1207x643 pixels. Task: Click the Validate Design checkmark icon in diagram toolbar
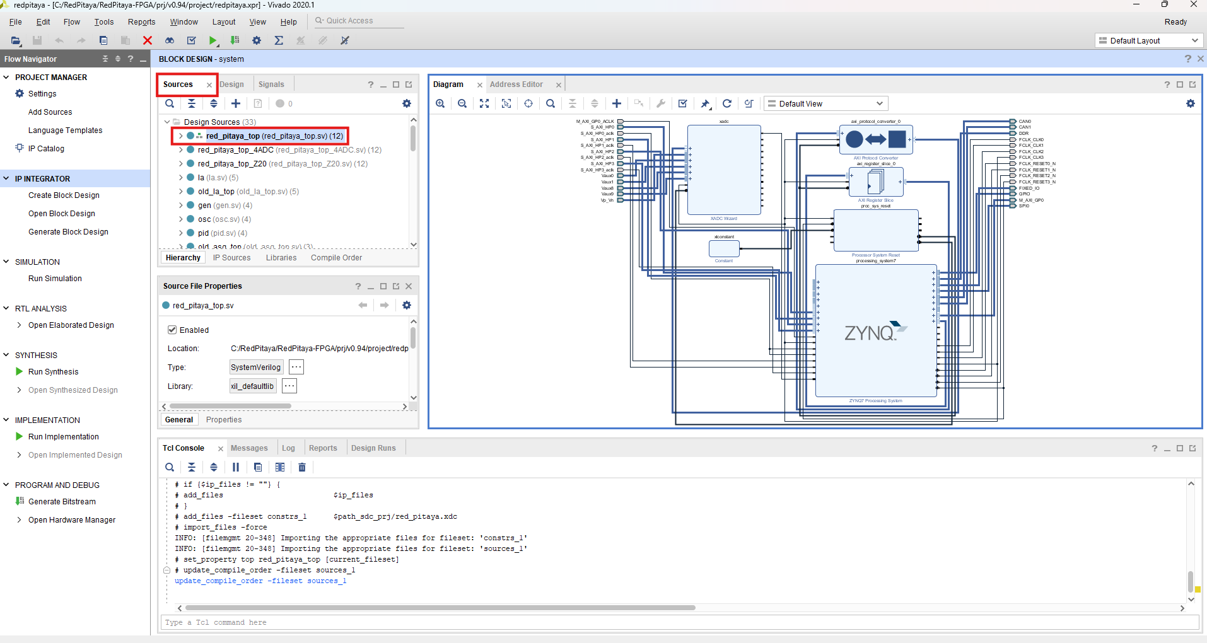(682, 103)
